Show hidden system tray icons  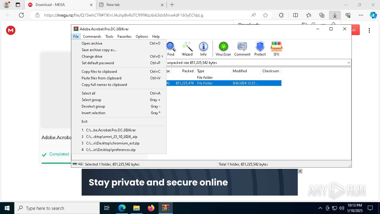[x=320, y=208]
